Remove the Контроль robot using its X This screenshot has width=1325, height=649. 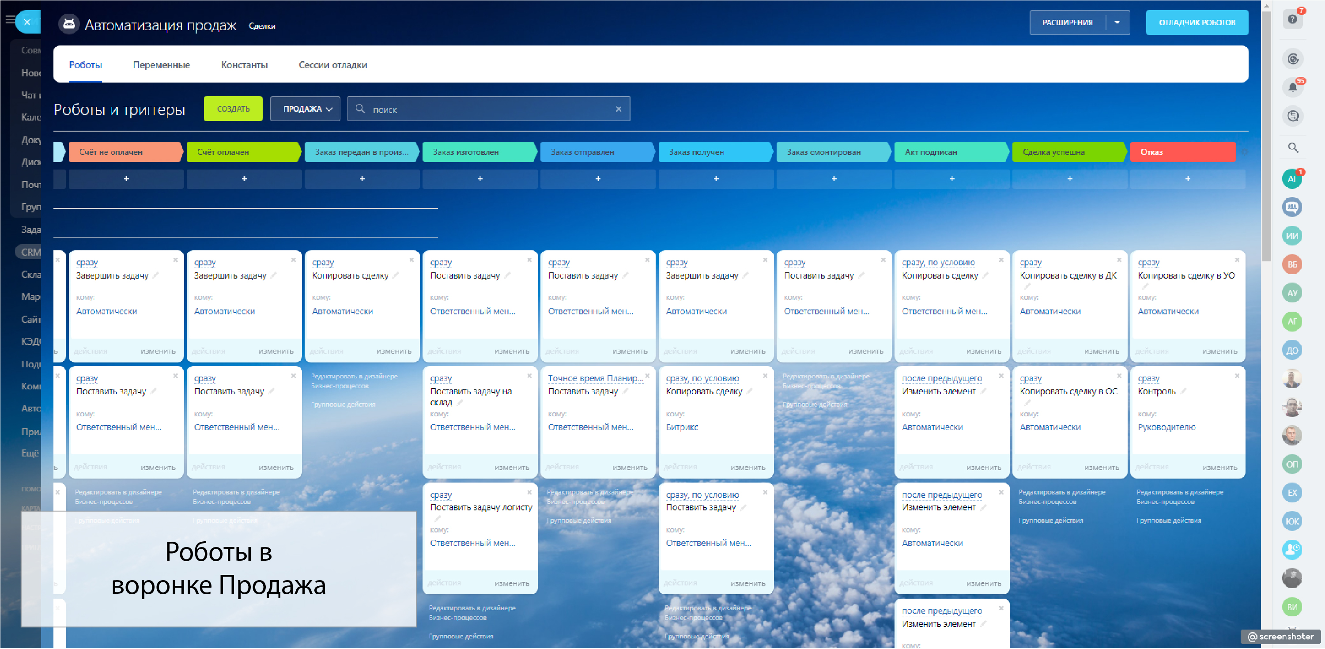[x=1237, y=376]
